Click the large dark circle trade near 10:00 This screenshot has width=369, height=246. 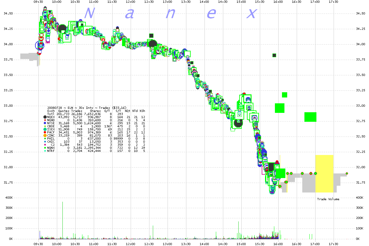(x=62, y=29)
